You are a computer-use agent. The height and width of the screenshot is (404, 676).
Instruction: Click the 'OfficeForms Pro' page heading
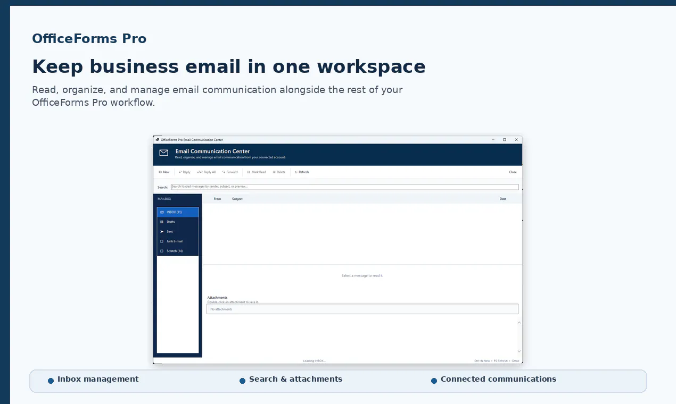pos(89,39)
